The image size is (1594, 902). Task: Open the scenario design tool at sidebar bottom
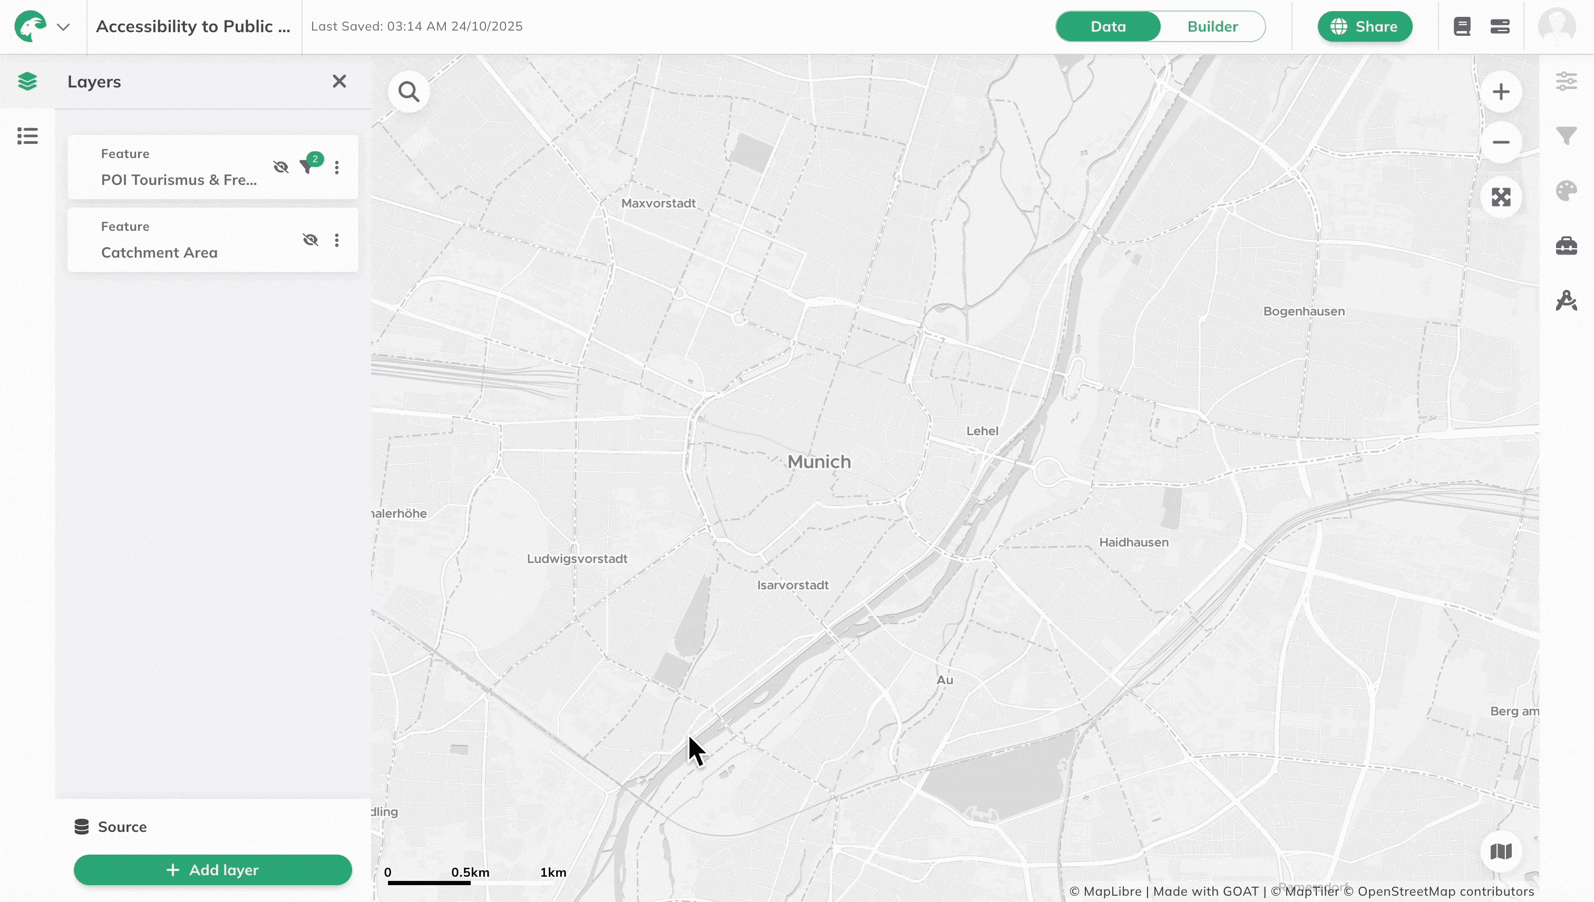(1567, 300)
